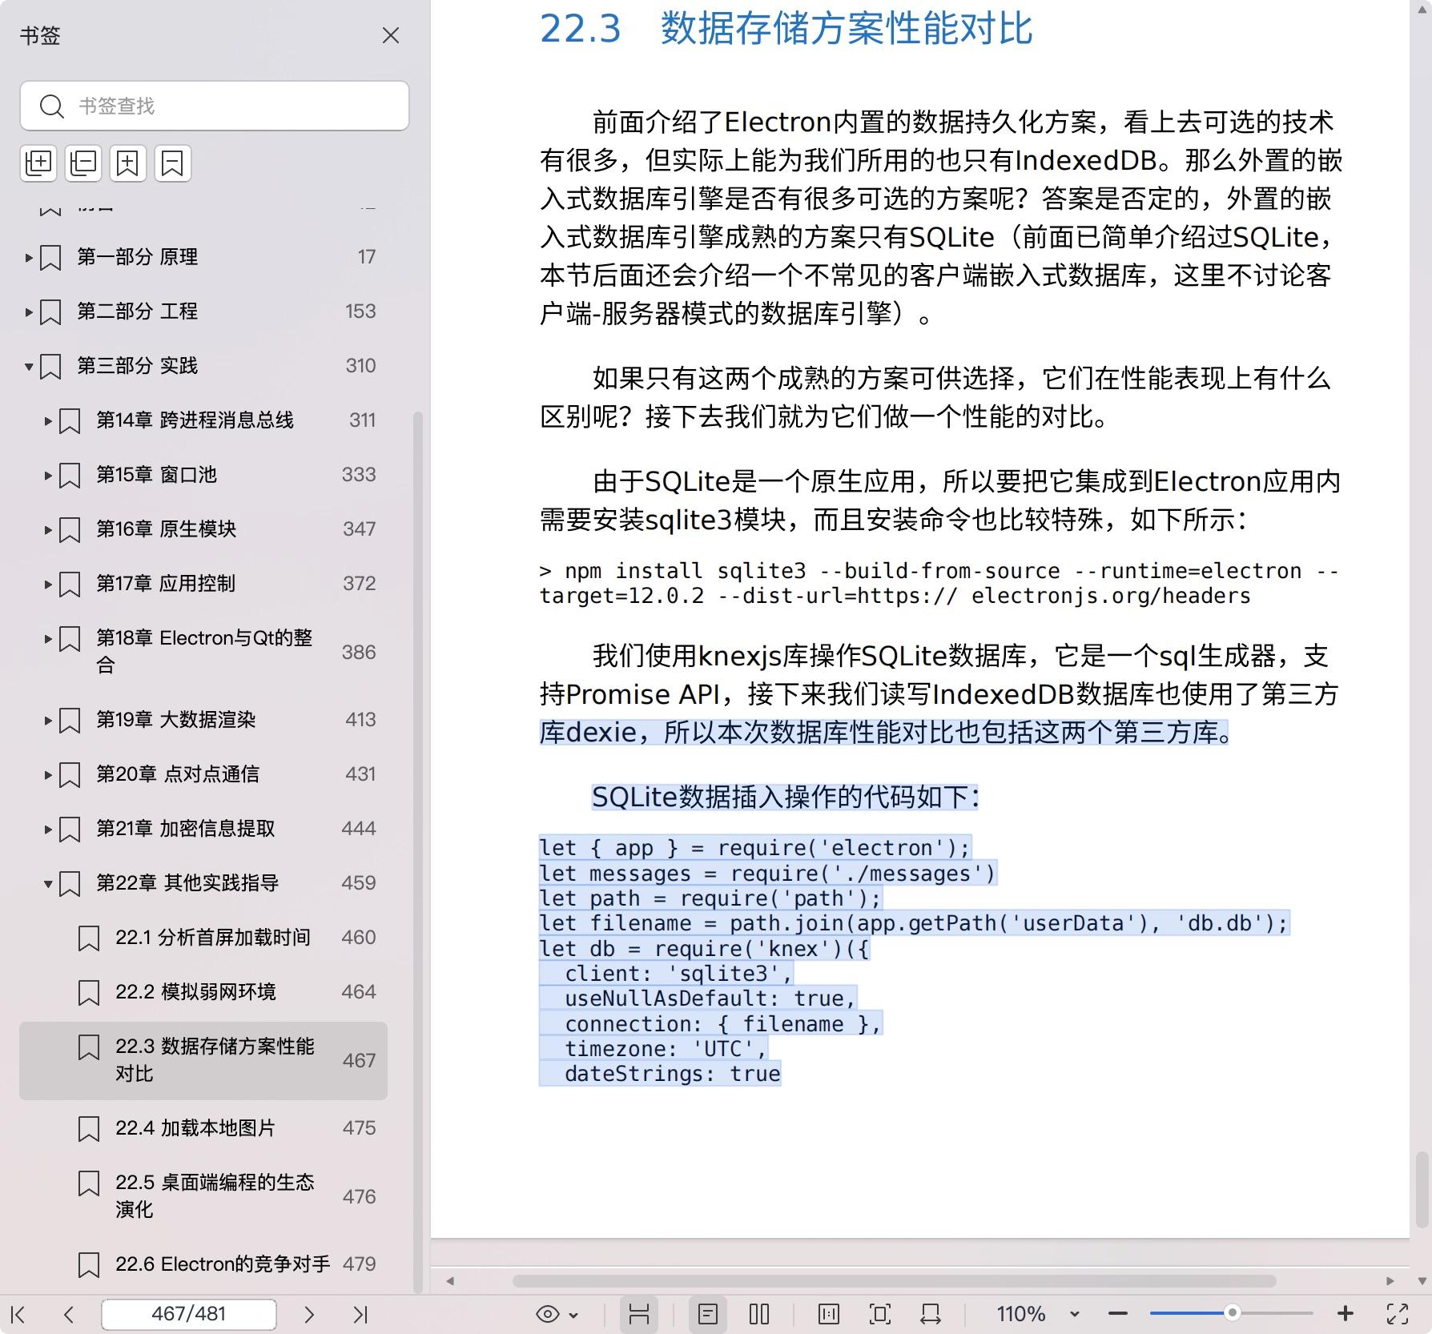Click left arrow of horizontal scrollbar
The width and height of the screenshot is (1432, 1334).
click(450, 1281)
